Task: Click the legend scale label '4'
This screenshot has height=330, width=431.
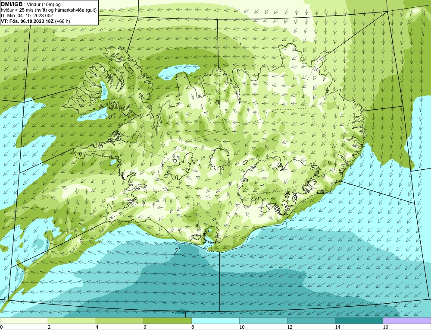Action: [x=97, y=327]
